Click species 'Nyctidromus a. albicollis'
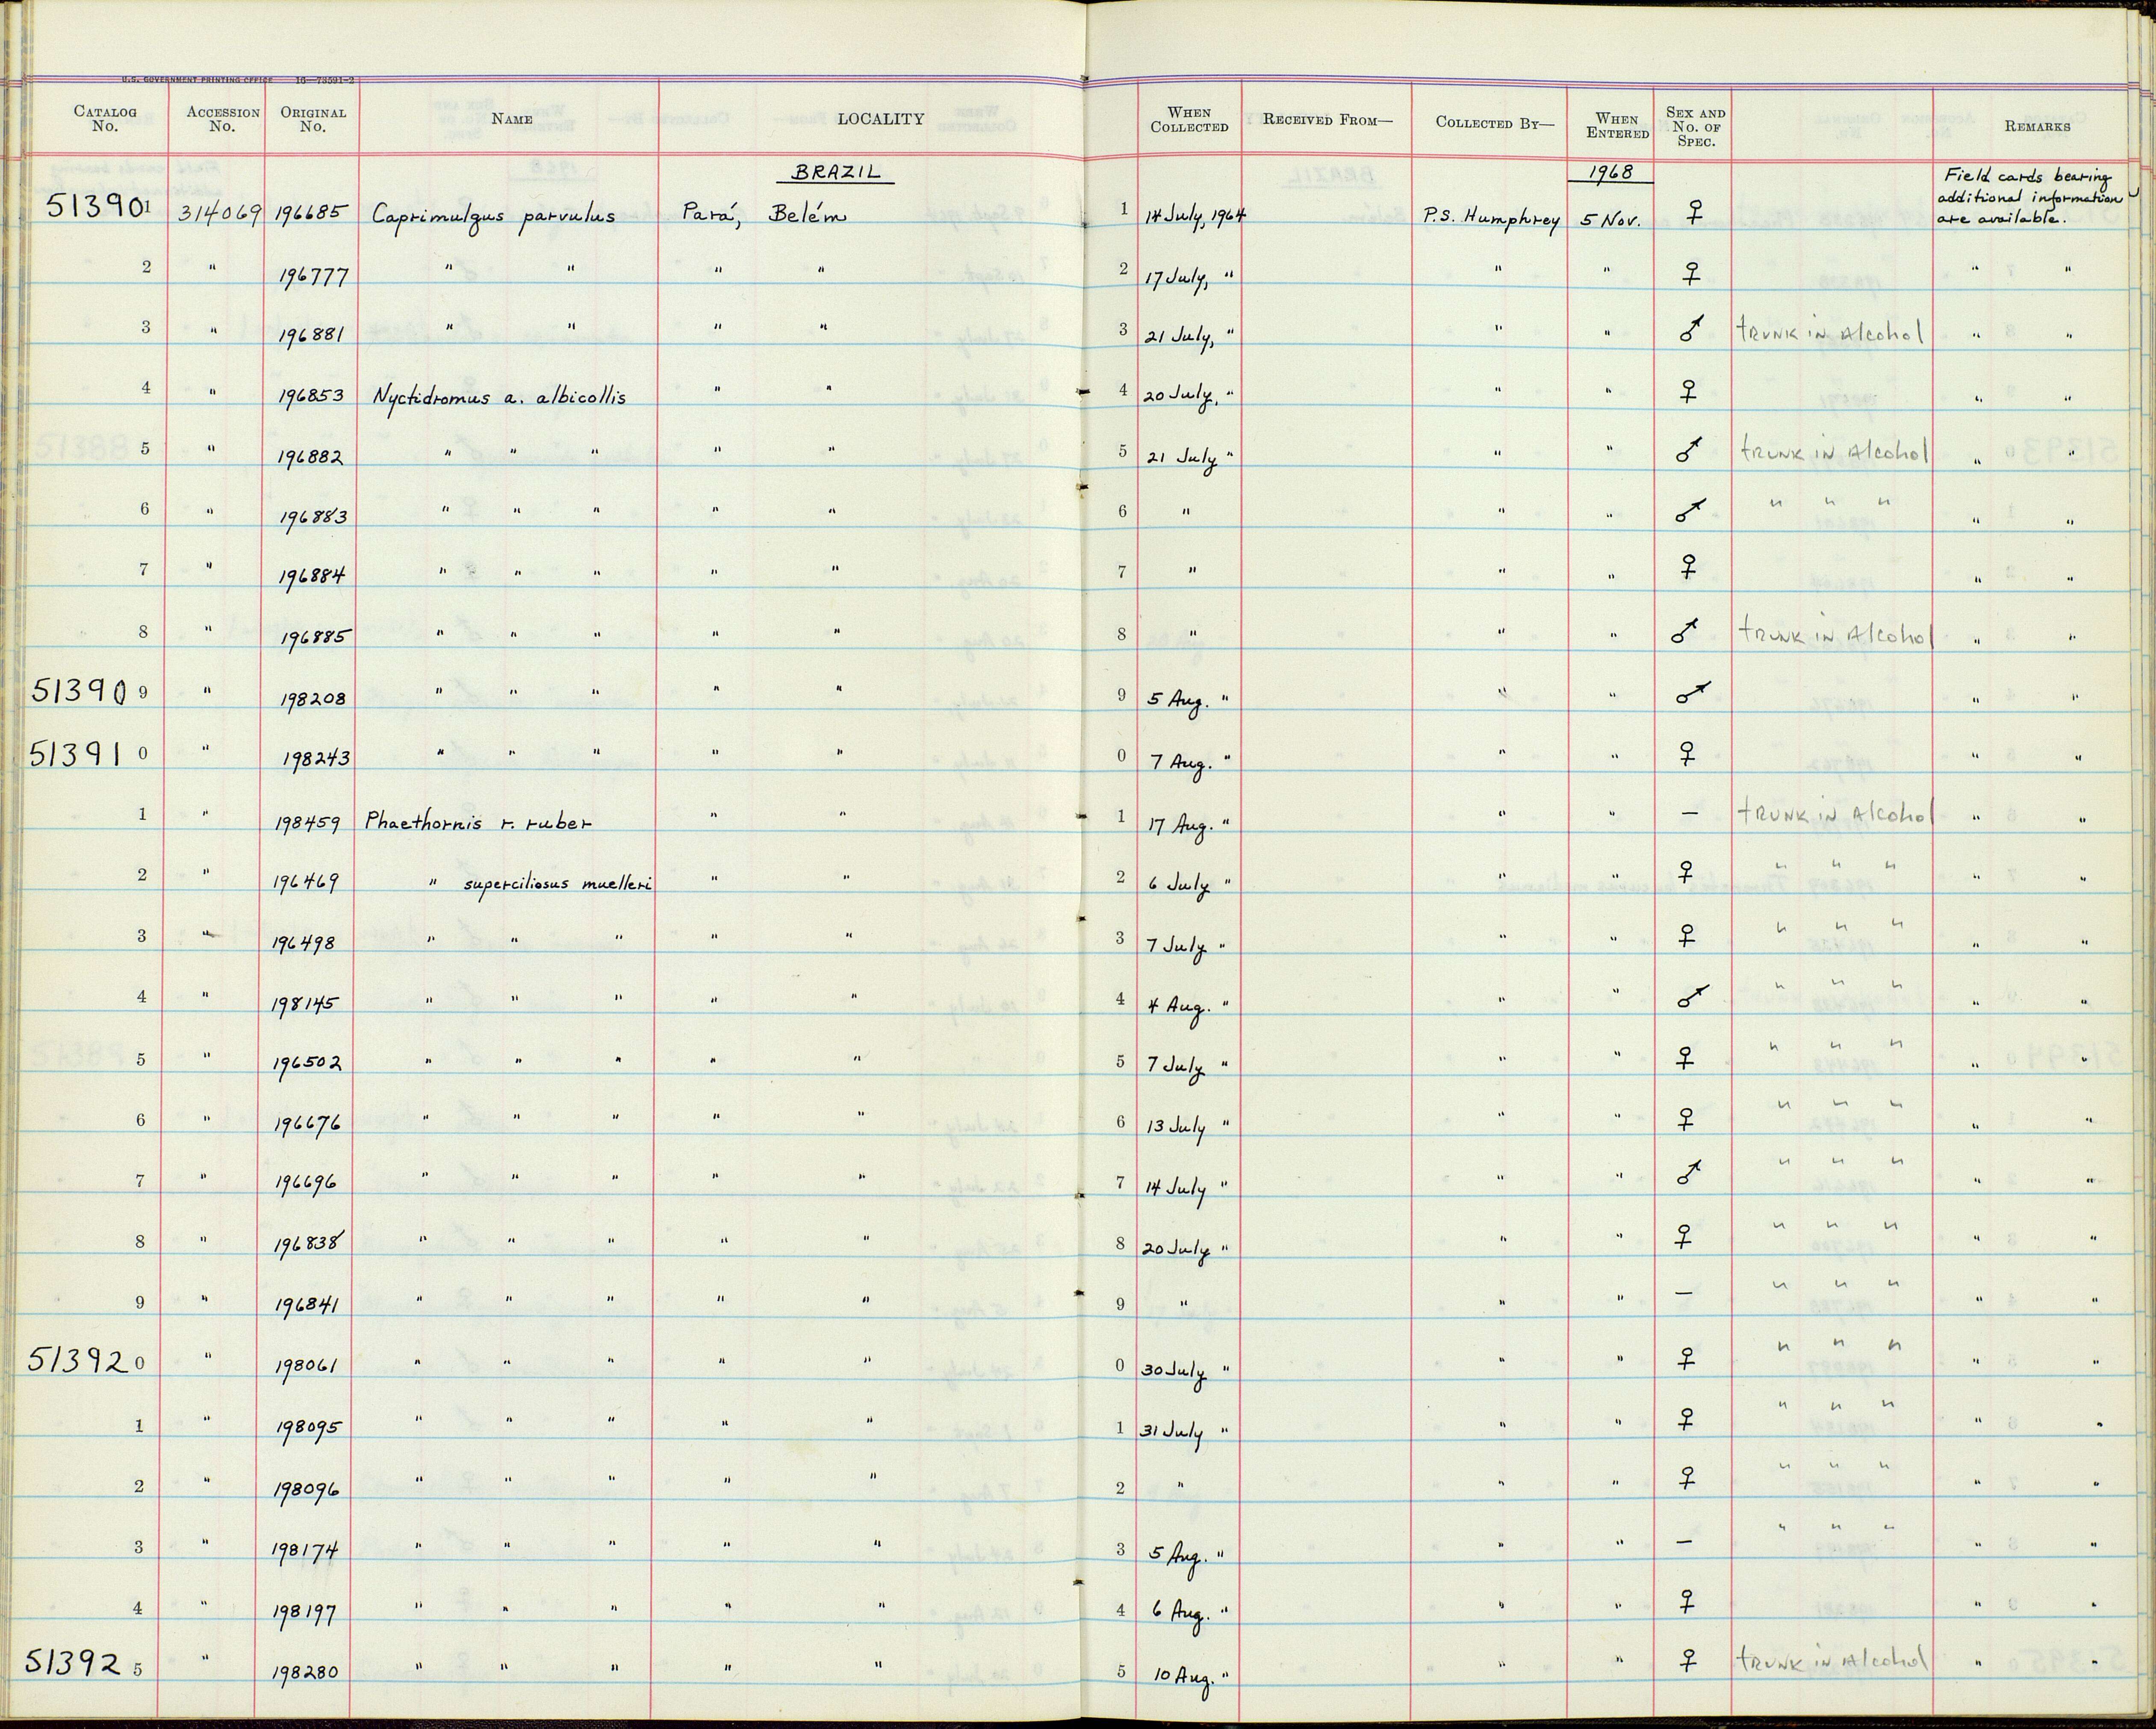Viewport: 2156px width, 1729px height. point(499,397)
